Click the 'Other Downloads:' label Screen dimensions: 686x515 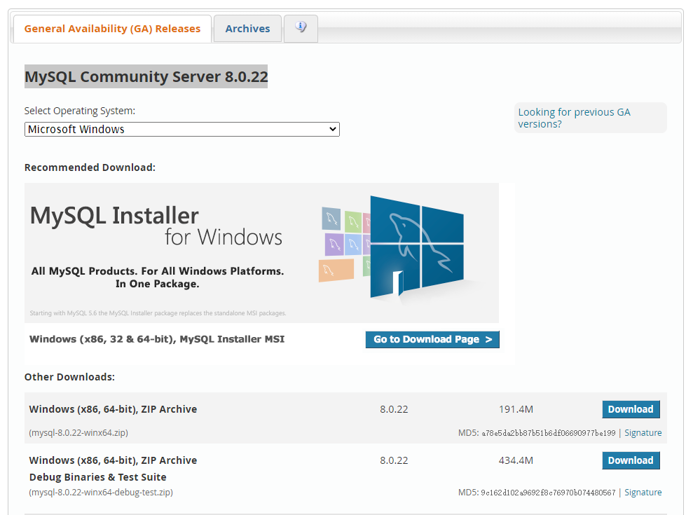69,377
